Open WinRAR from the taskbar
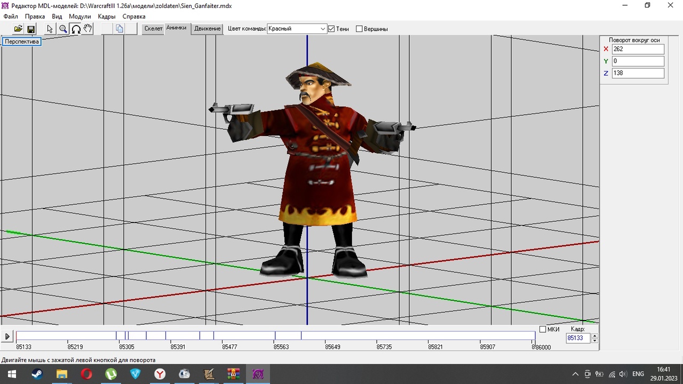The width and height of the screenshot is (683, 384). tap(234, 374)
